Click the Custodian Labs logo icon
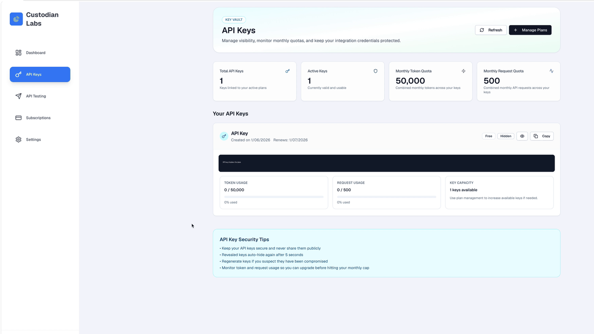 pos(16,19)
